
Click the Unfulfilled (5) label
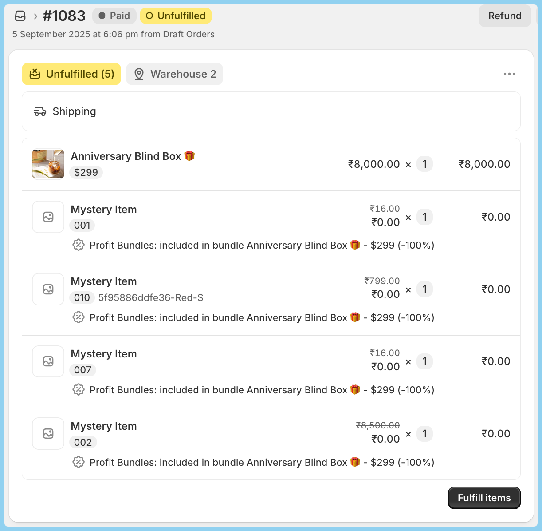80,74
